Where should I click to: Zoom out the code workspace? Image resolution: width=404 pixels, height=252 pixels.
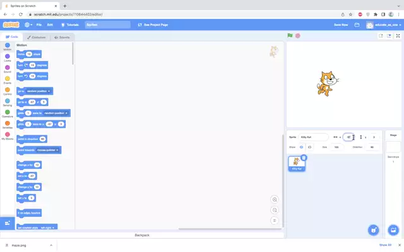tap(275, 210)
